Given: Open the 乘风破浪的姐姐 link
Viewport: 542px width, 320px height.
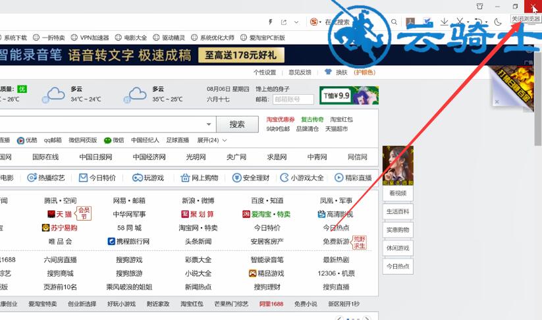Looking at the screenshot, I should pos(129,287).
